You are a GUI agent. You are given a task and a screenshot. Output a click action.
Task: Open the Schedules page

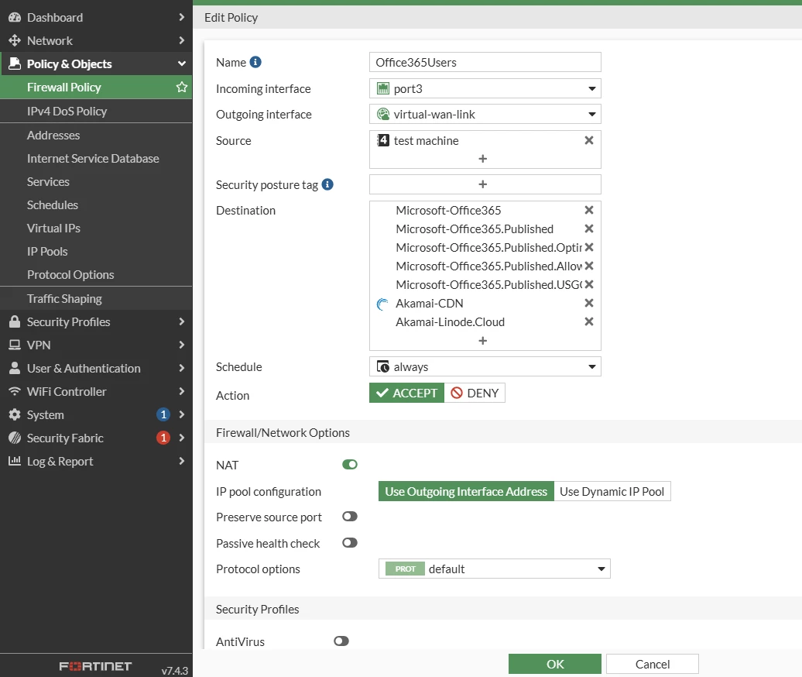tap(96, 204)
